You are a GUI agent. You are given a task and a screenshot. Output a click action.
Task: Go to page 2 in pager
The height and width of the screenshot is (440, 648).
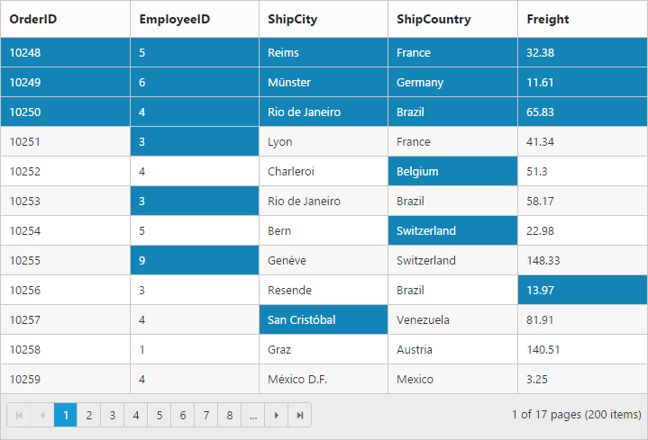pyautogui.click(x=88, y=415)
